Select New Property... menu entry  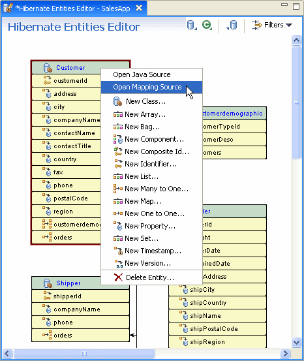point(151,226)
